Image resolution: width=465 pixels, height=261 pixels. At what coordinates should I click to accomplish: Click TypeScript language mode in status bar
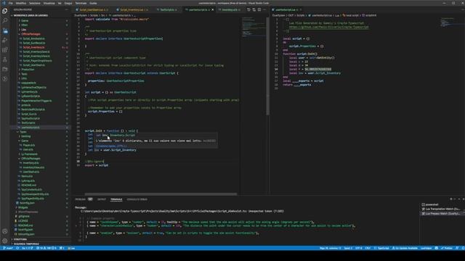[381, 248]
